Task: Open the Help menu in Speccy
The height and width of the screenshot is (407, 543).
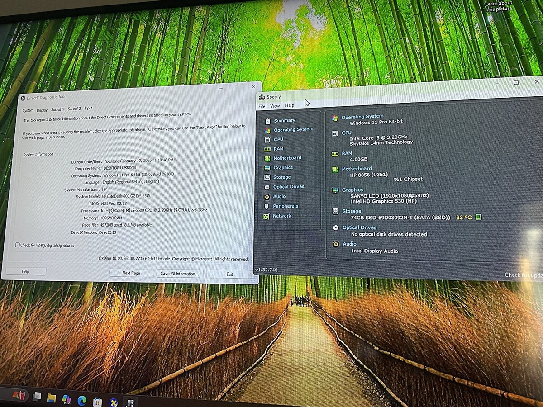Action: (x=290, y=105)
